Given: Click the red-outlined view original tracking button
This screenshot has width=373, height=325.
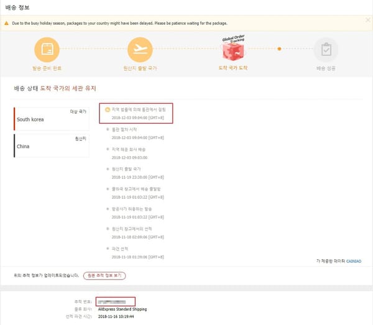Looking at the screenshot, I should pyautogui.click(x=104, y=275).
